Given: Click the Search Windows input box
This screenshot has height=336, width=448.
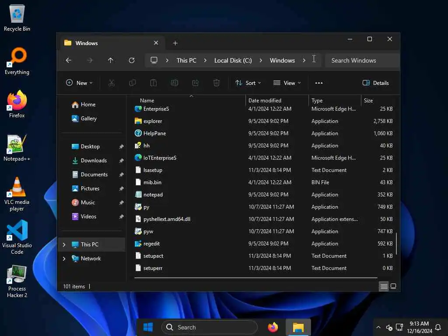Looking at the screenshot, I should (x=362, y=60).
